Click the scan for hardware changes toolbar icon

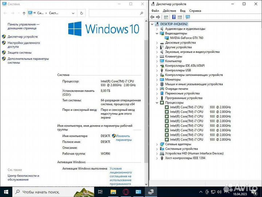[187, 17]
